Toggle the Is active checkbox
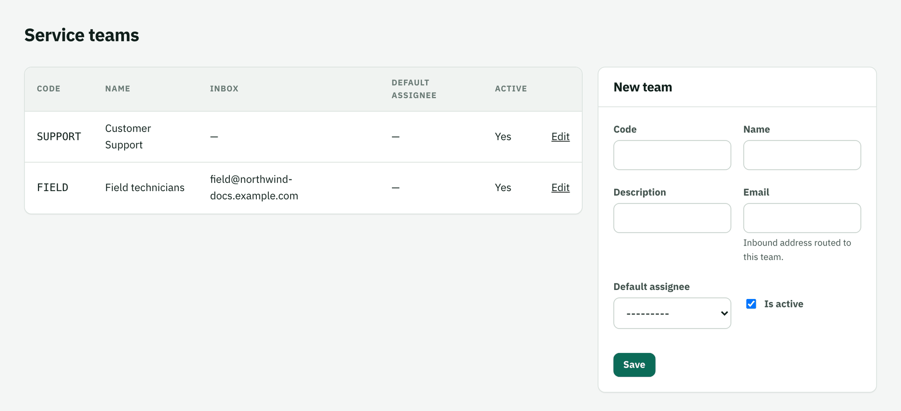901x411 pixels. (x=751, y=304)
